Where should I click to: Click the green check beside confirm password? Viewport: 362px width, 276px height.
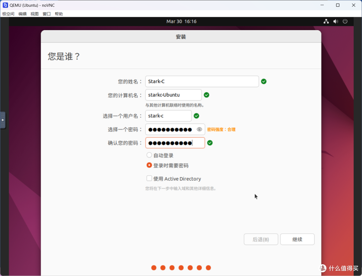point(210,143)
